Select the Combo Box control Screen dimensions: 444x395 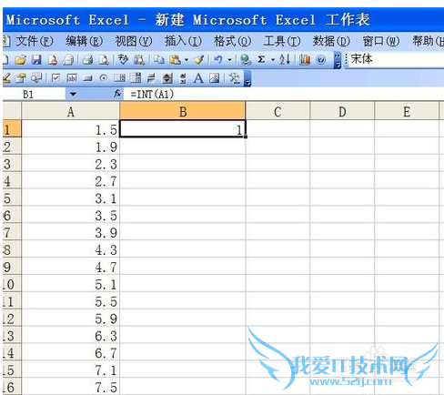click(136, 78)
